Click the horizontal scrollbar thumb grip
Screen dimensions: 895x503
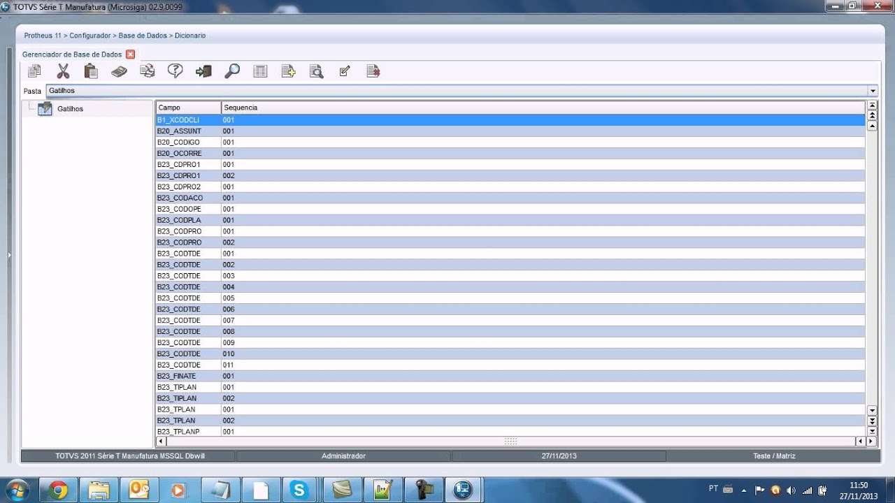(510, 442)
